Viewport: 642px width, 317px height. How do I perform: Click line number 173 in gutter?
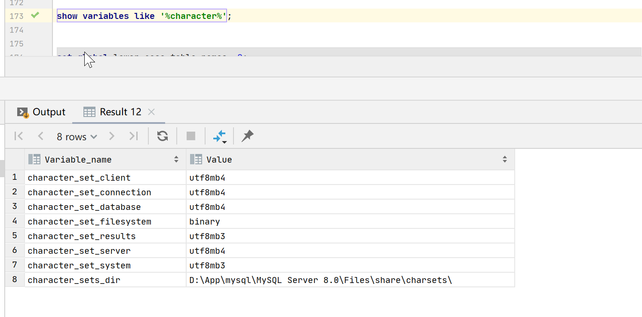coord(16,16)
